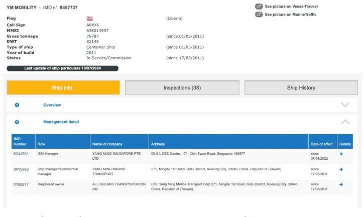Click help icon beside Overview
This screenshot has width=364, height=217.
17,105
